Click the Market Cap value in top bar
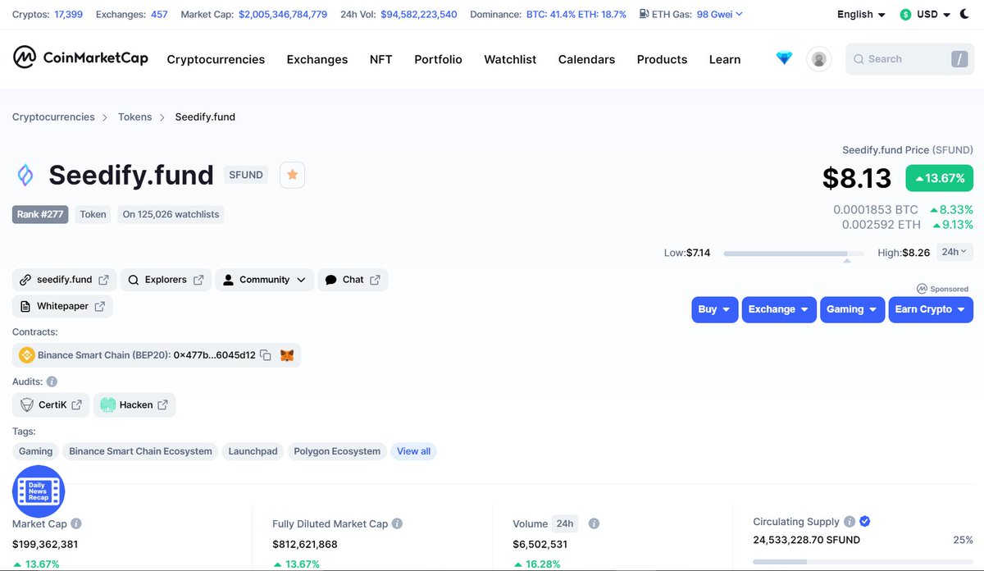 [x=283, y=14]
